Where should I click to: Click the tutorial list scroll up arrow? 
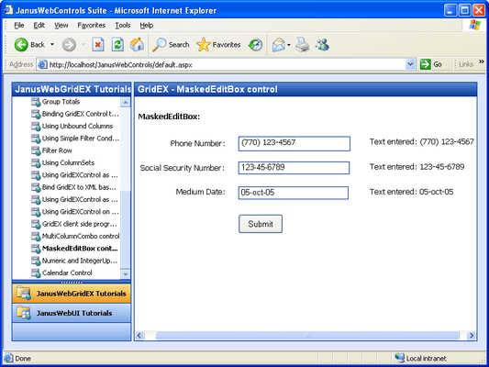(x=126, y=102)
